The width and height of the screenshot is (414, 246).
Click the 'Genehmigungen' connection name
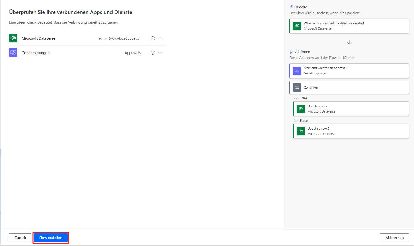pos(36,53)
